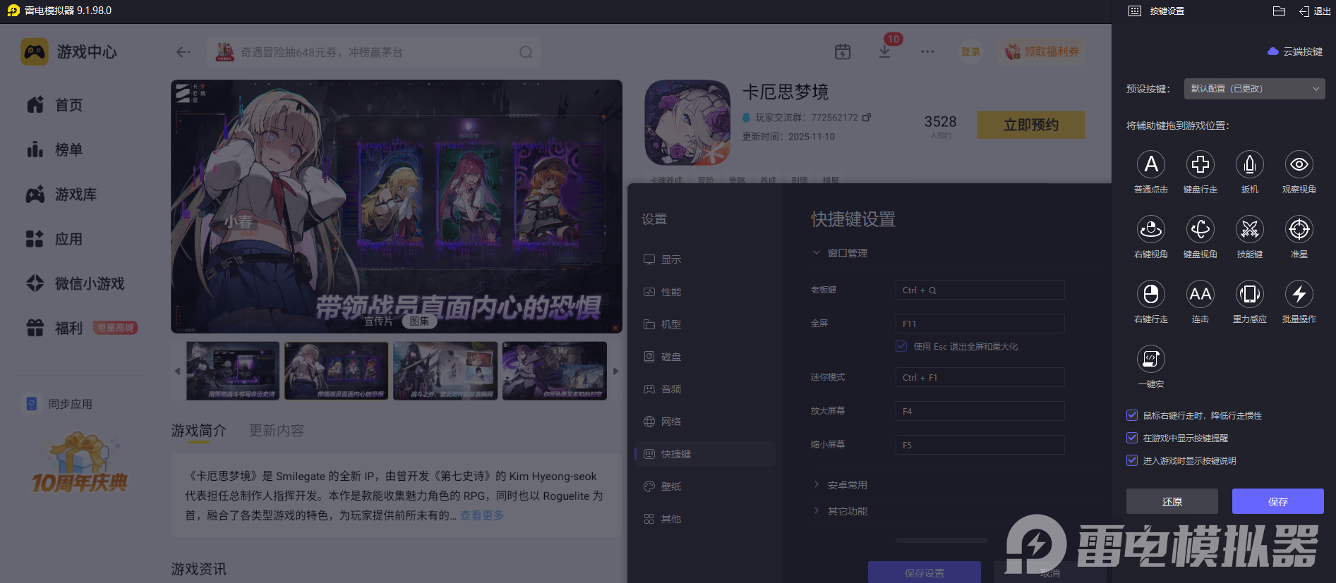Uncheck 使用 Esc 退出全屏和最大化
This screenshot has width=1336, height=583.
(x=901, y=346)
